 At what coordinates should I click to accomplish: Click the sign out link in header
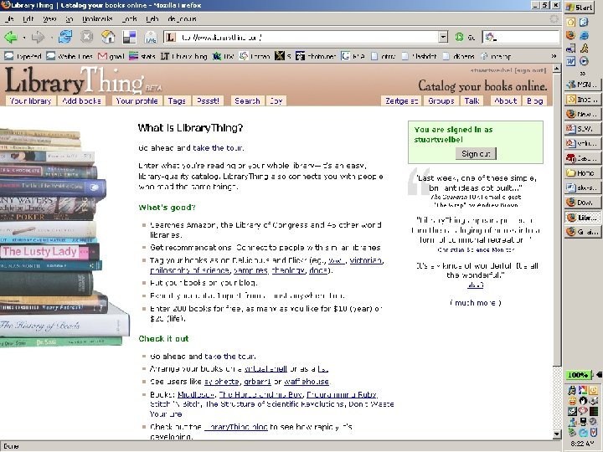pyautogui.click(x=530, y=70)
